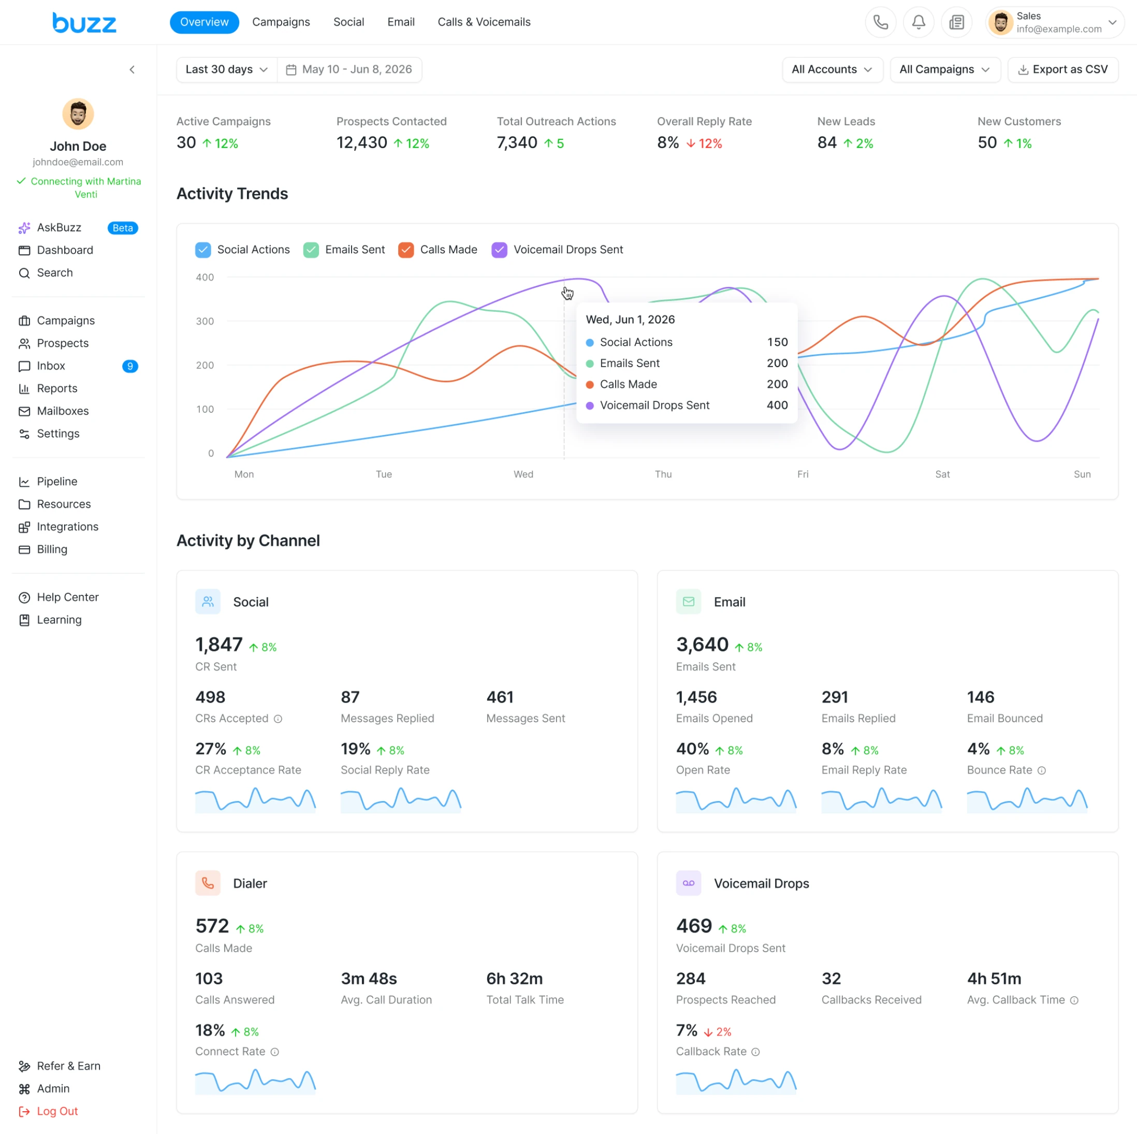Click the Dashboard icon in sidebar
The width and height of the screenshot is (1137, 1134).
point(24,250)
